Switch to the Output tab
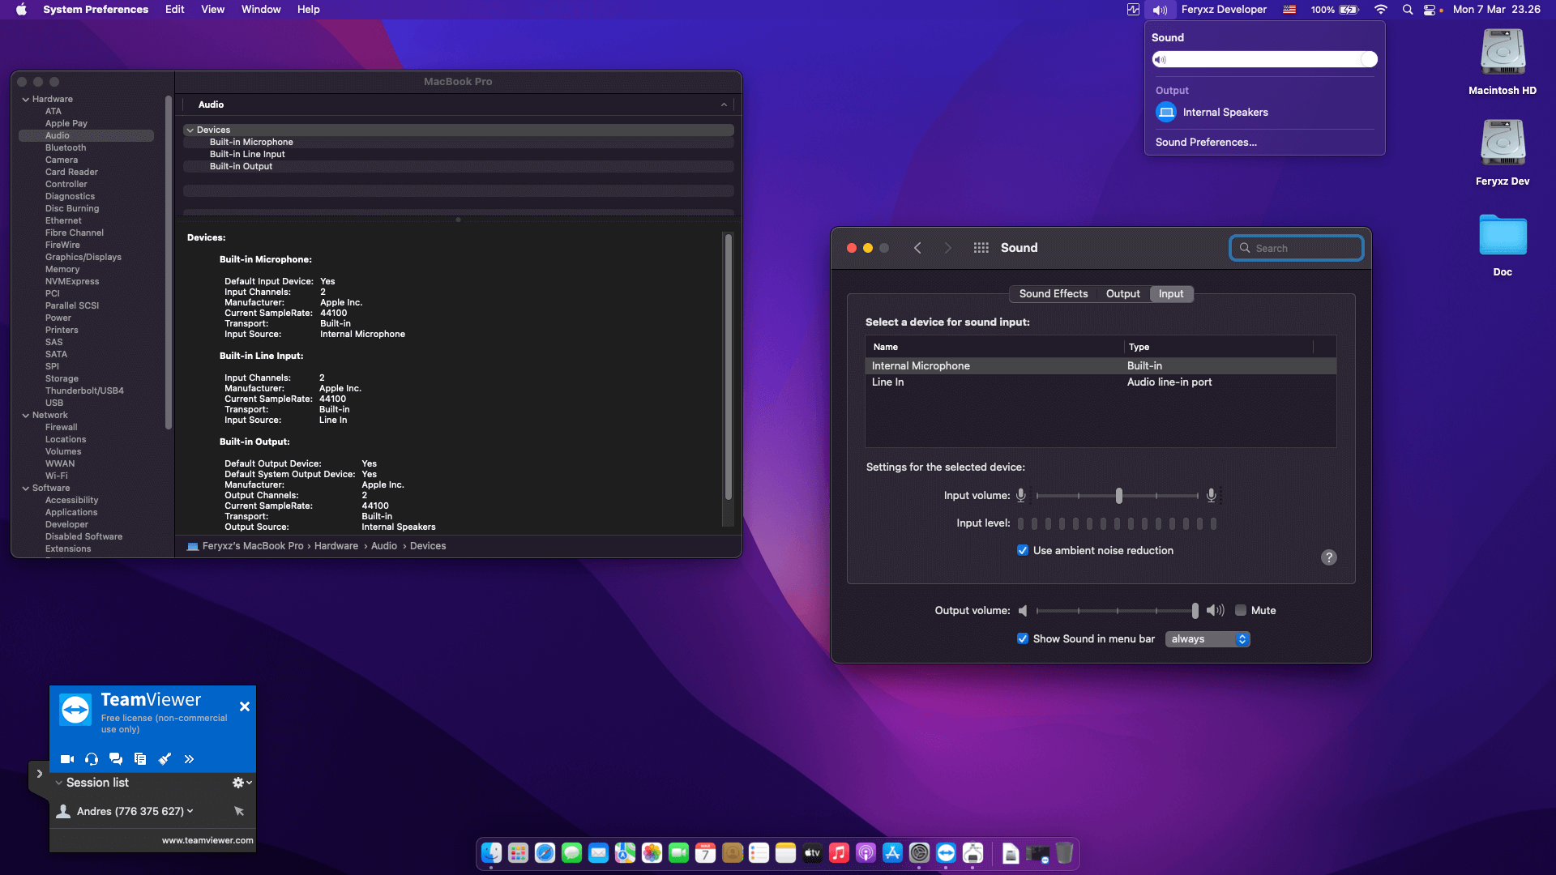The image size is (1556, 875). click(1122, 294)
